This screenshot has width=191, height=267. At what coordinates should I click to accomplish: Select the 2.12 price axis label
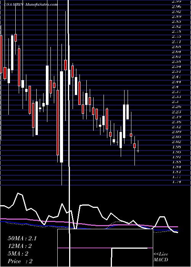click(176, 127)
